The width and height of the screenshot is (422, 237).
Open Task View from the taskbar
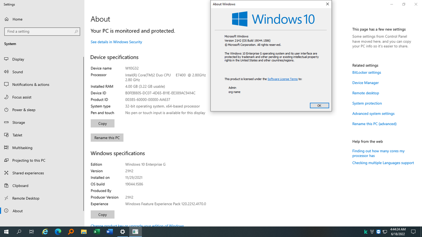click(x=31, y=231)
